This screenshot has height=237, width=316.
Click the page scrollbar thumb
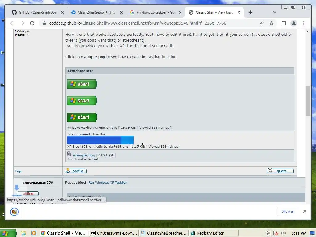308,101
